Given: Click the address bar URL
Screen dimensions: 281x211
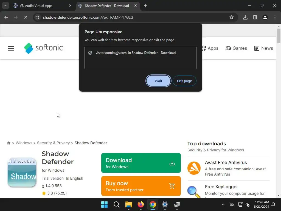Looking at the screenshot, I should tap(88, 17).
